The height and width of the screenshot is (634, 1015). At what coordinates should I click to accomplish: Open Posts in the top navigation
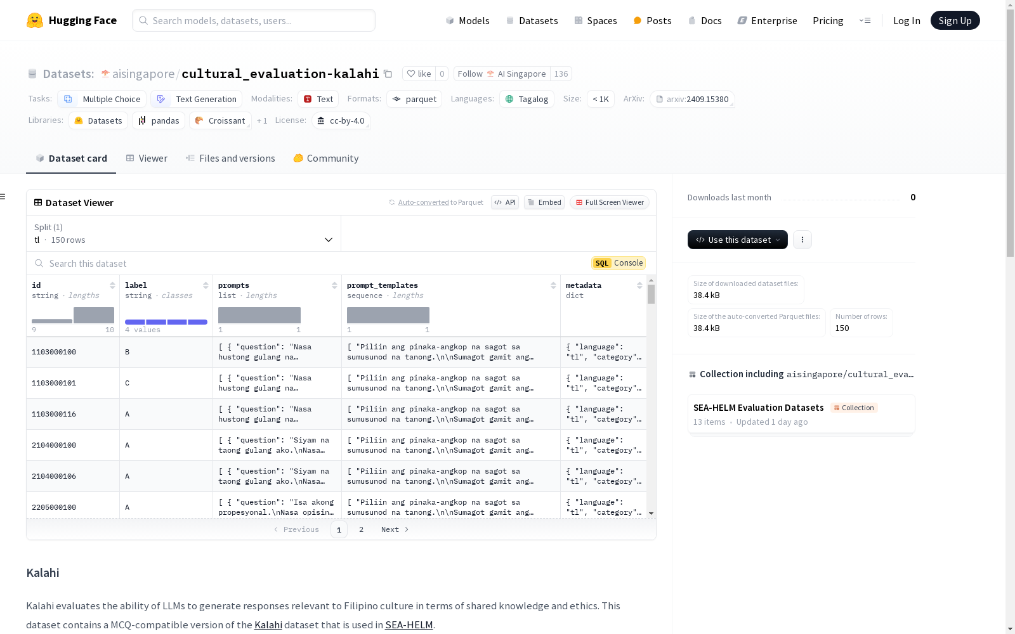[x=653, y=20]
